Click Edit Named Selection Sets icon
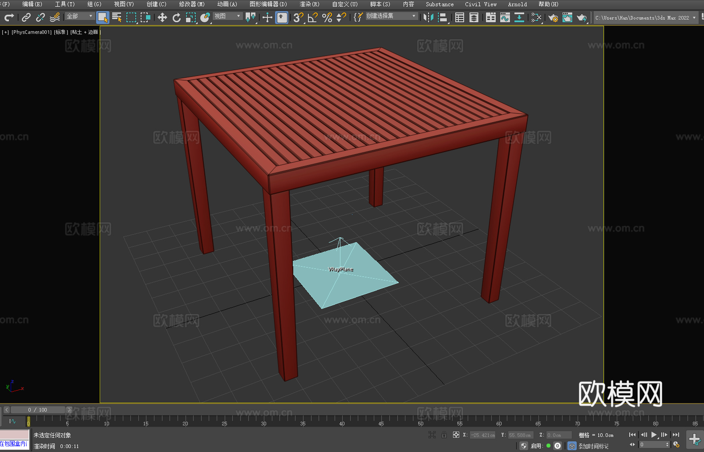The image size is (704, 452). pos(358,17)
